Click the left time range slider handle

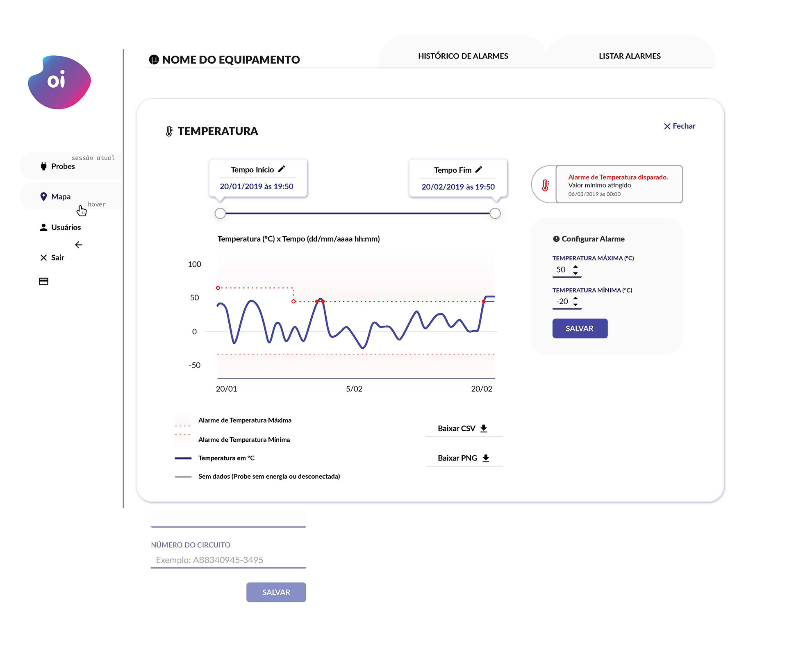click(x=220, y=213)
